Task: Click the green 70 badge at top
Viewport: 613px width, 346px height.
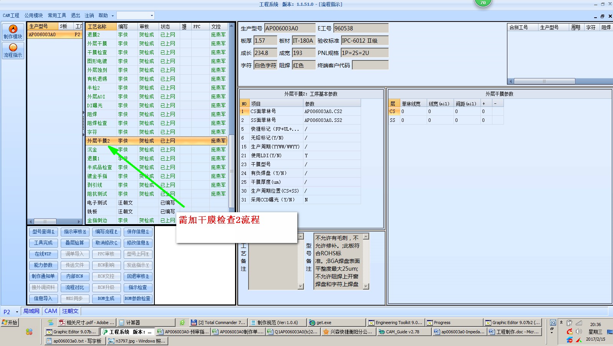Action: (483, 3)
